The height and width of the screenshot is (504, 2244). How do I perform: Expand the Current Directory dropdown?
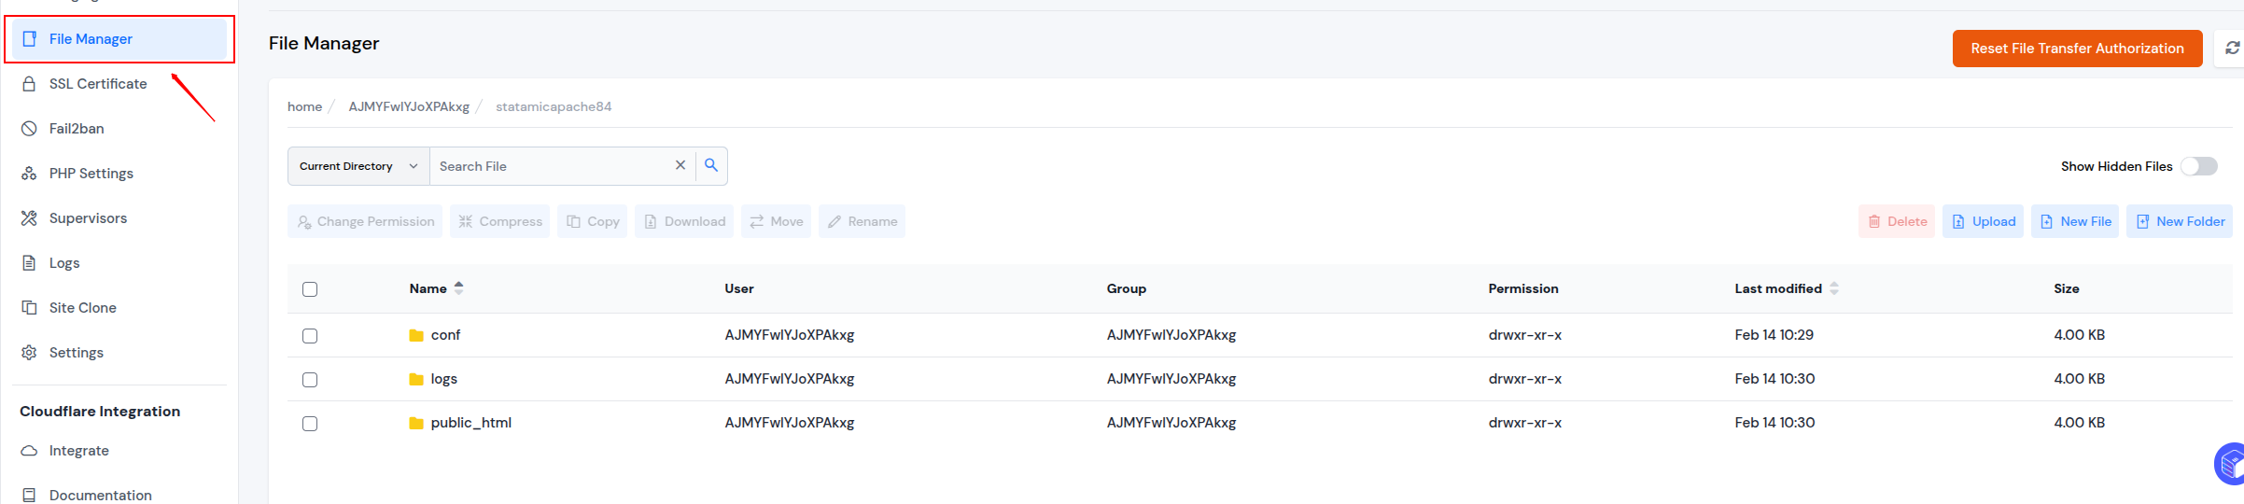[x=358, y=166]
